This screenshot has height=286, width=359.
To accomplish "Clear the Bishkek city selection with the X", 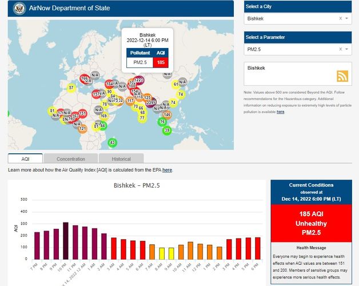I will (x=340, y=19).
